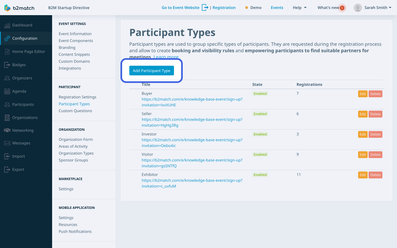
Task: Open Custom Questions under Participant settings
Action: pyautogui.click(x=75, y=111)
